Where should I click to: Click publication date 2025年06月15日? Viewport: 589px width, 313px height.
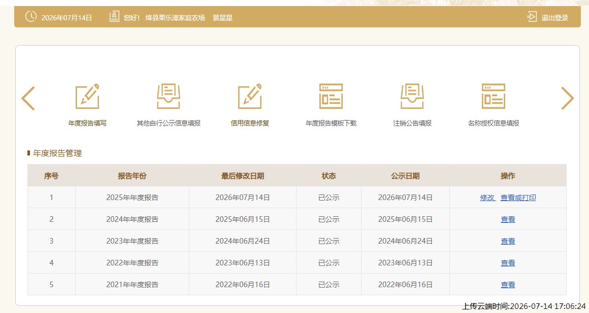point(405,219)
